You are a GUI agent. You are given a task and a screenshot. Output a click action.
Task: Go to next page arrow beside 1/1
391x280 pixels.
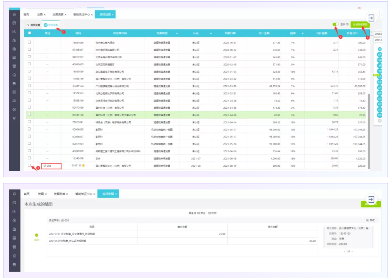pyautogui.click(x=352, y=252)
